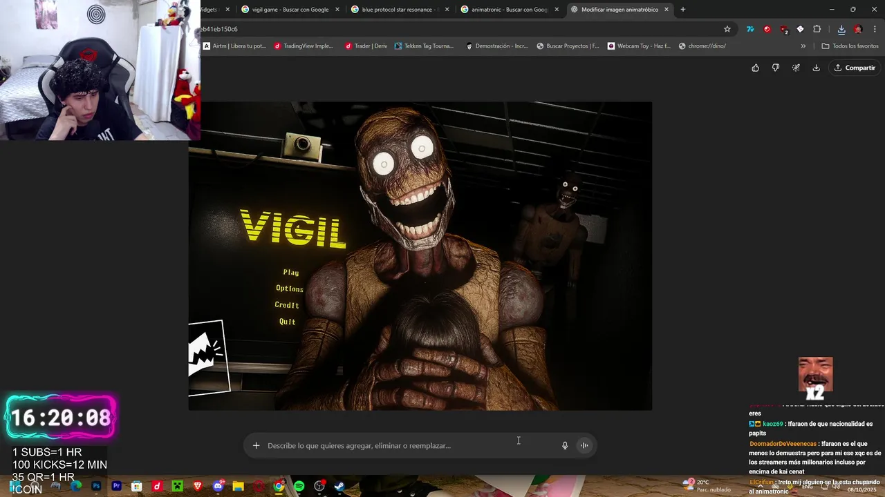885x497 pixels.
Task: Open the TradingView Imple... bookmark
Action: click(304, 46)
